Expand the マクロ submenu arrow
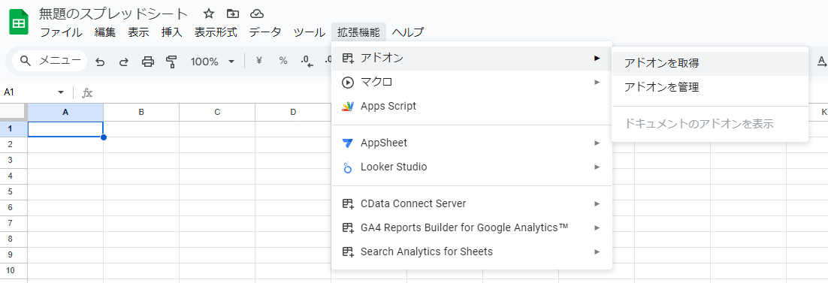 [x=597, y=82]
